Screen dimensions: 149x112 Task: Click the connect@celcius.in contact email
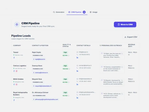(85, 65)
